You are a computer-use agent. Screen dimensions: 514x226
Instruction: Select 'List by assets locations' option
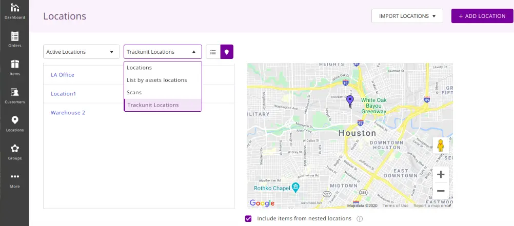(156, 80)
